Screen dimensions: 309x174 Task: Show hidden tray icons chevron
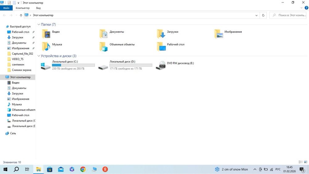tap(255, 169)
